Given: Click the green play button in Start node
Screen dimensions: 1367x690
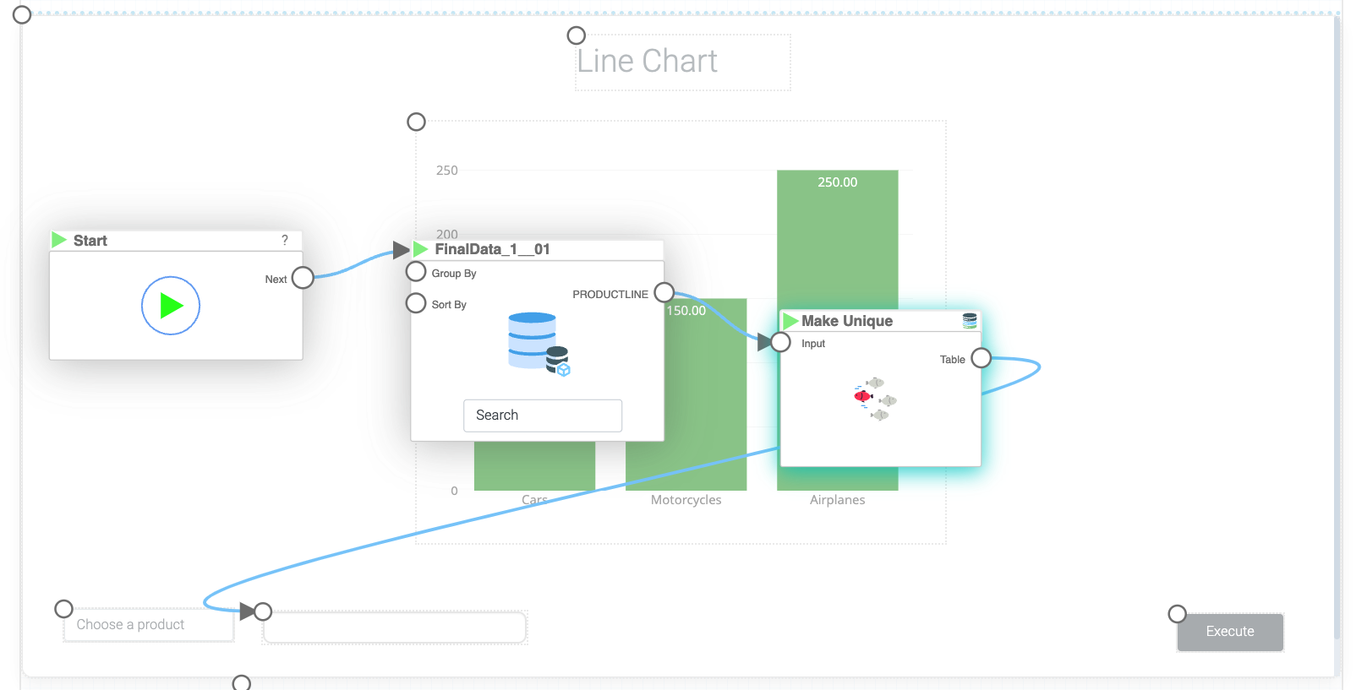Looking at the screenshot, I should coord(171,306).
